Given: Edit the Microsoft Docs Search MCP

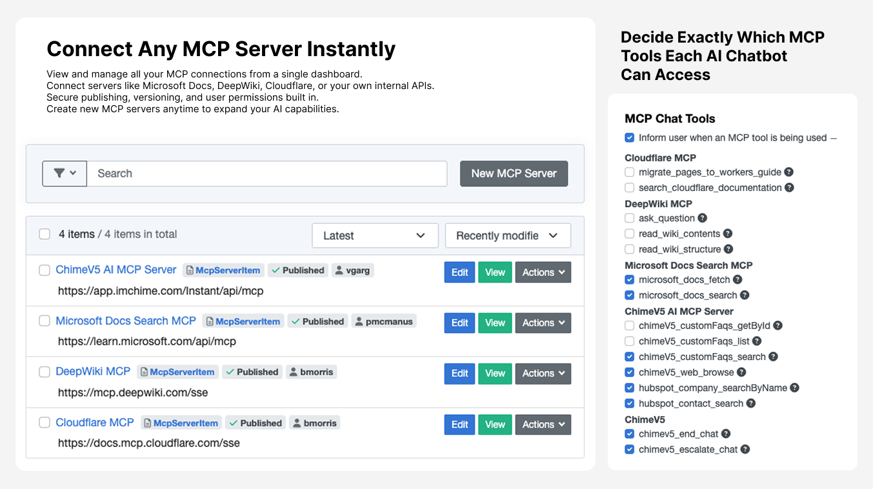Looking at the screenshot, I should 459,323.
